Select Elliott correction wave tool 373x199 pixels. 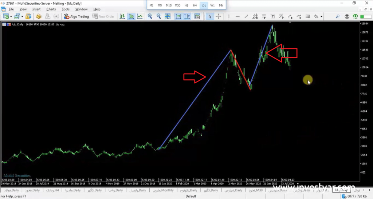299,16
